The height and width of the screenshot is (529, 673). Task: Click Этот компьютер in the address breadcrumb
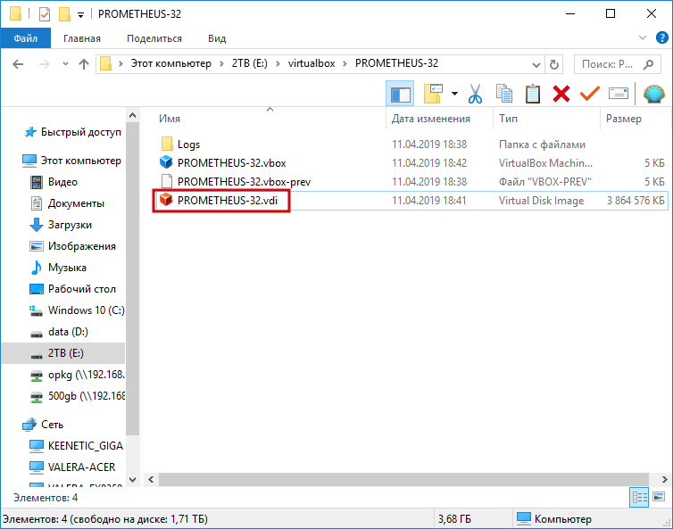pyautogui.click(x=170, y=63)
